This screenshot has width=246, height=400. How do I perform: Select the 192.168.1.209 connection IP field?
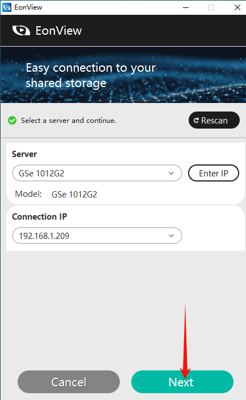[97, 236]
